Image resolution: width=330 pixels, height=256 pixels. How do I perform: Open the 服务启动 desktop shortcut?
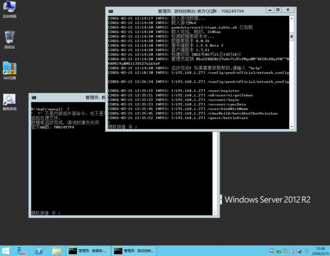click(x=9, y=101)
